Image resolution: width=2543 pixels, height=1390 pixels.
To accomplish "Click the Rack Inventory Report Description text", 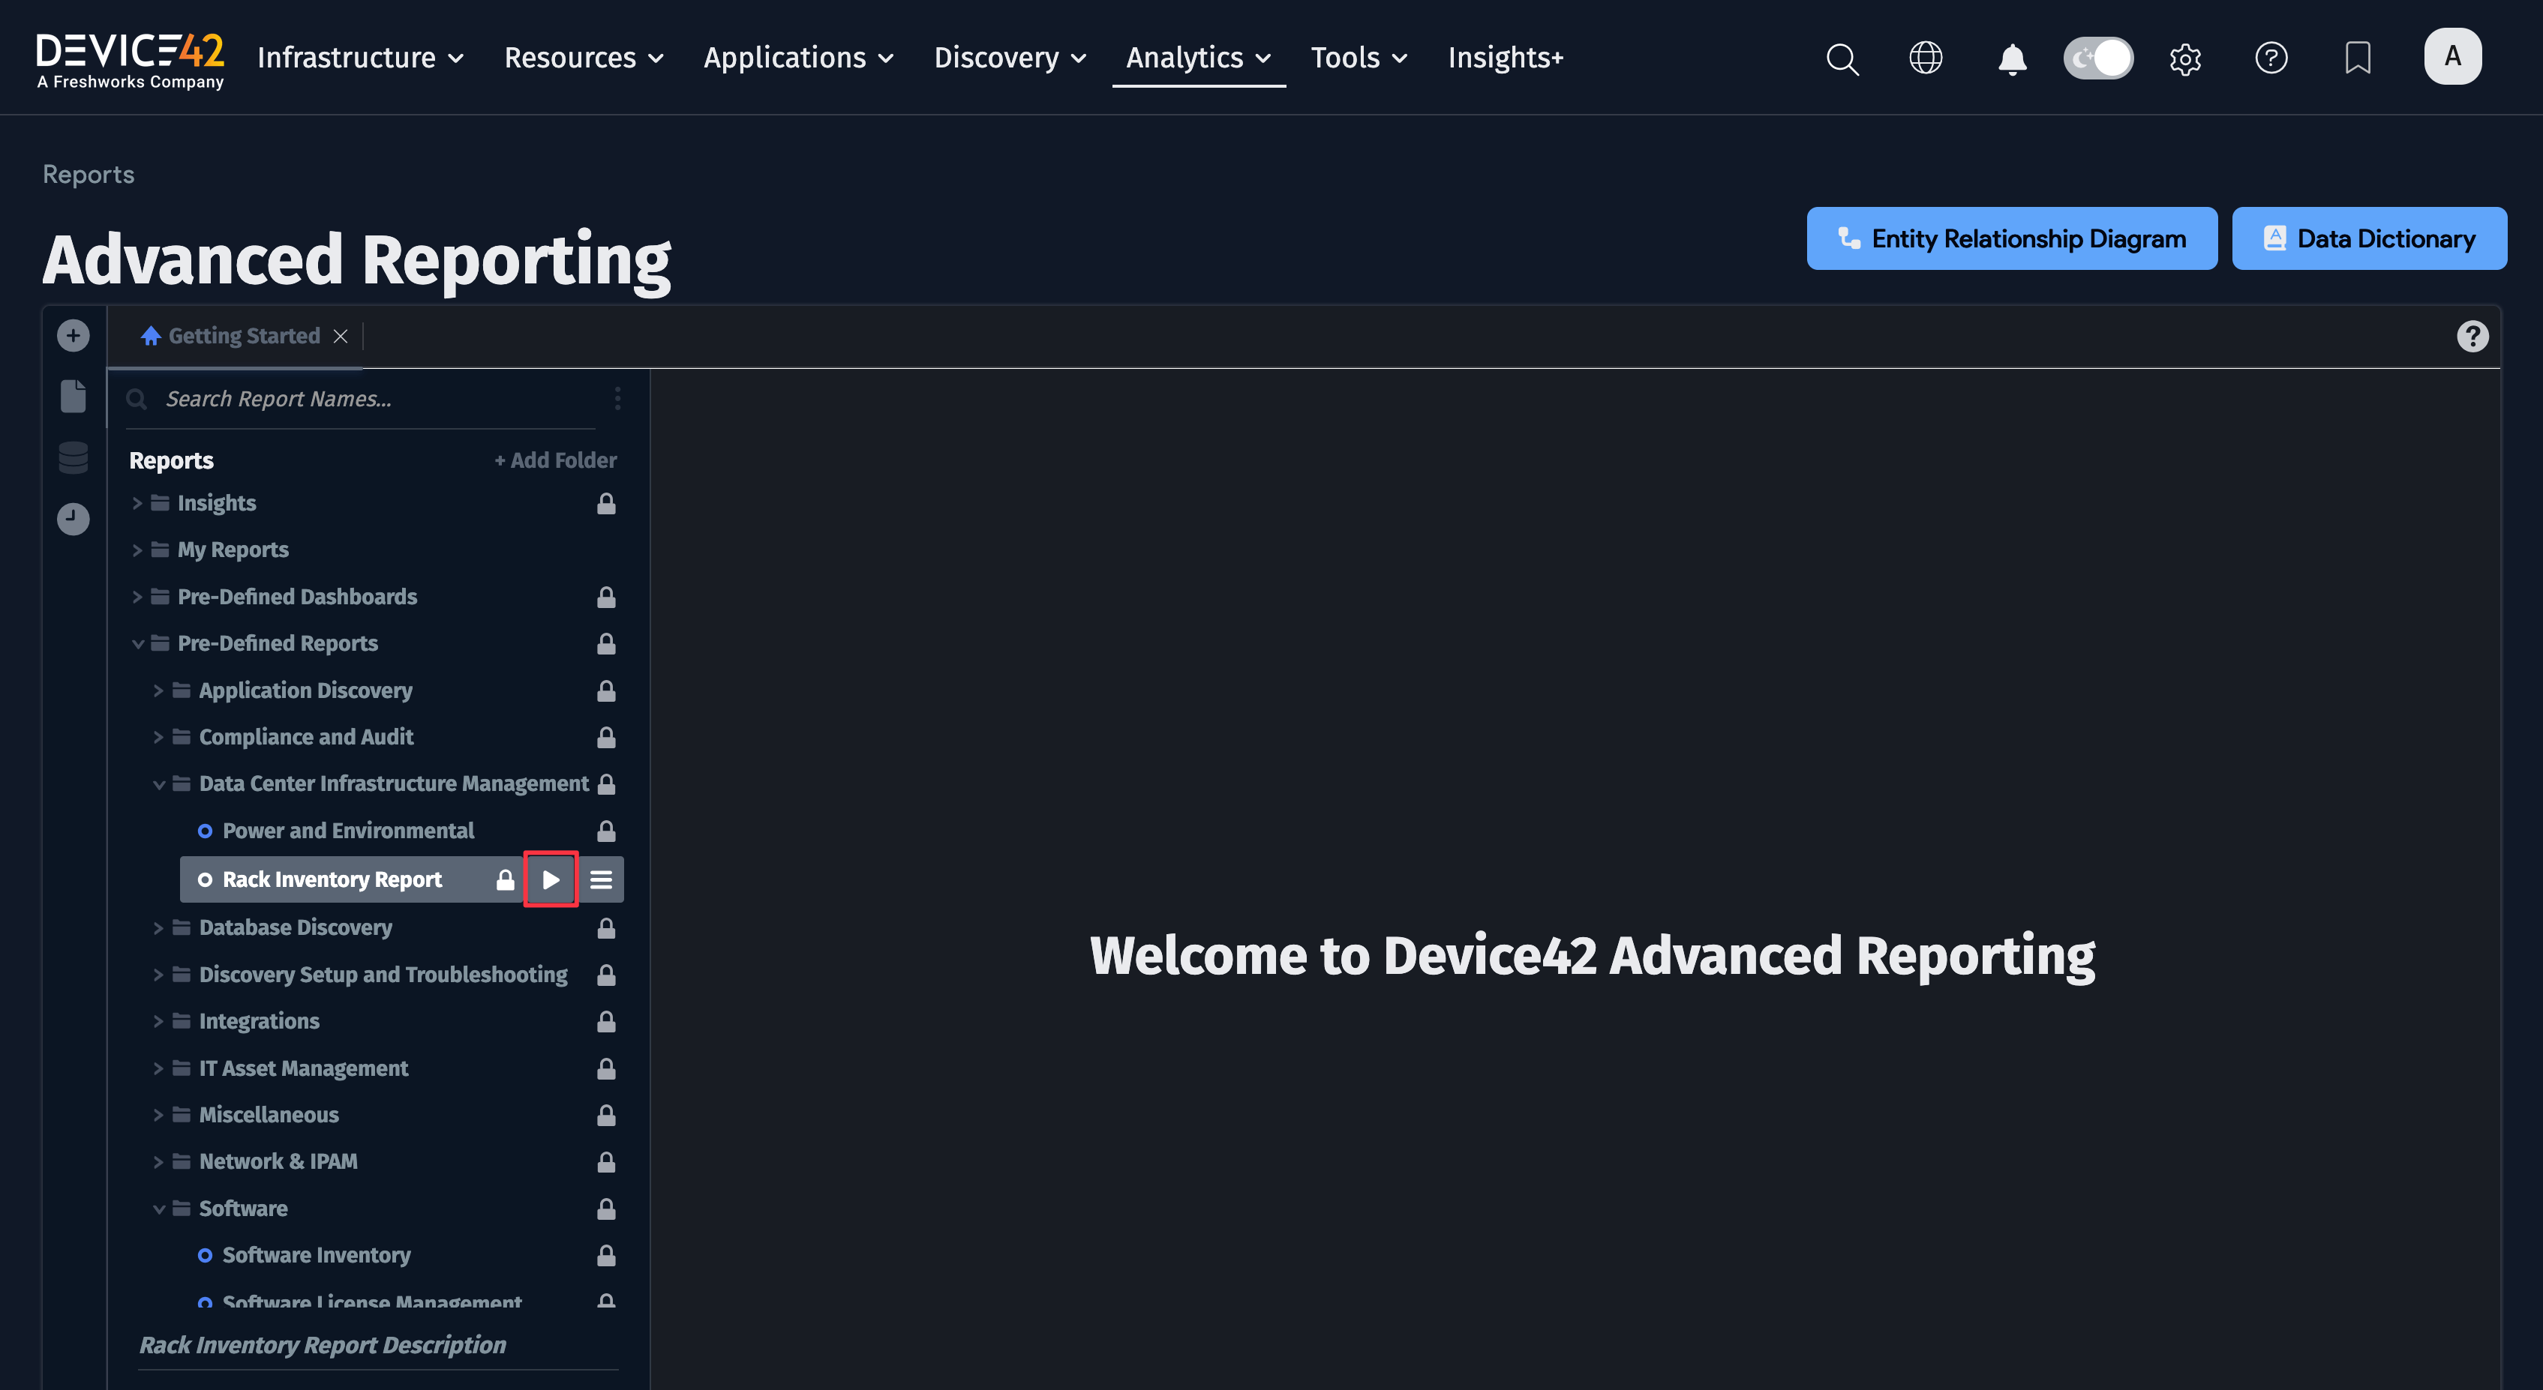I will tap(322, 1344).
